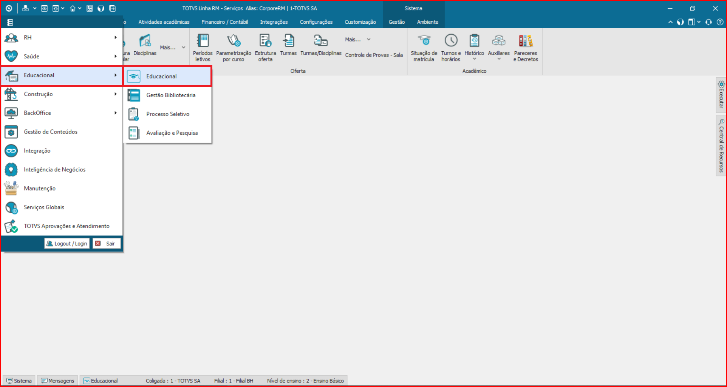727x387 pixels.
Task: Click the exit arrow icon in quick access toolbar
Action: point(112,8)
